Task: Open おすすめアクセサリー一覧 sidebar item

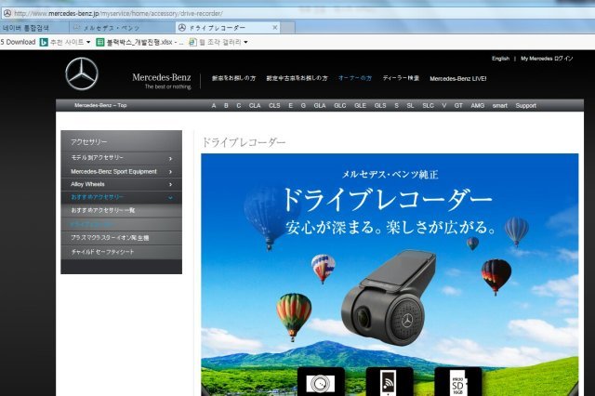Action: pos(121,210)
